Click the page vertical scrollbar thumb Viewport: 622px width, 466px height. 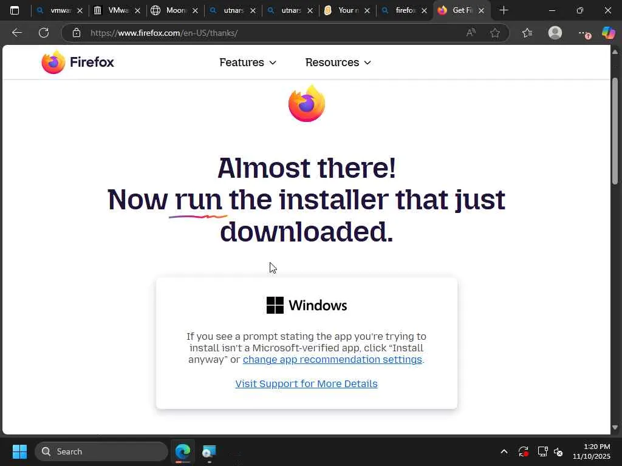615,131
